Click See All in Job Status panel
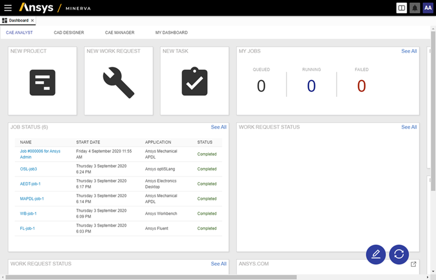The height and width of the screenshot is (280, 436). [219, 127]
